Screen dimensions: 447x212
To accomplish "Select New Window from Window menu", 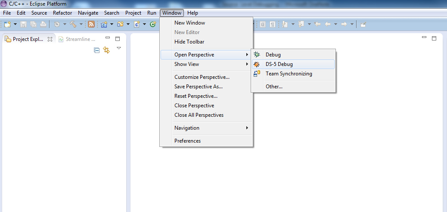I will tap(207, 23).
